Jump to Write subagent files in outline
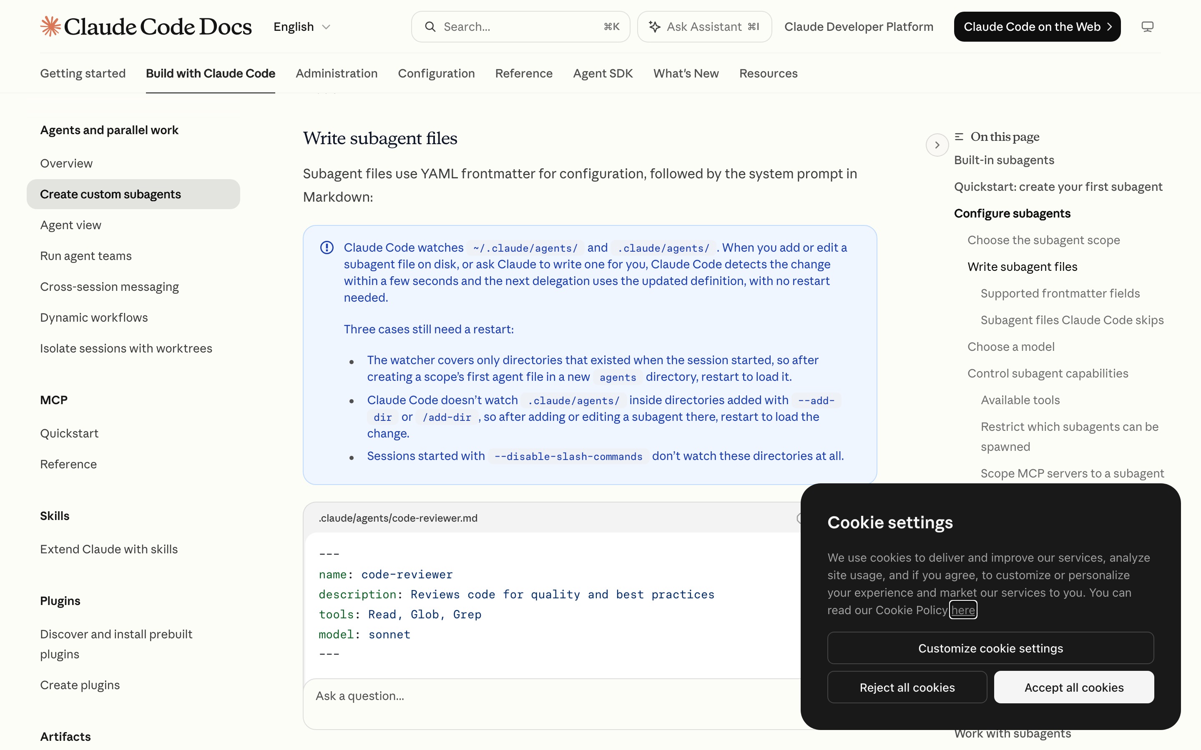Screen dimensions: 1201x750 (1023, 267)
